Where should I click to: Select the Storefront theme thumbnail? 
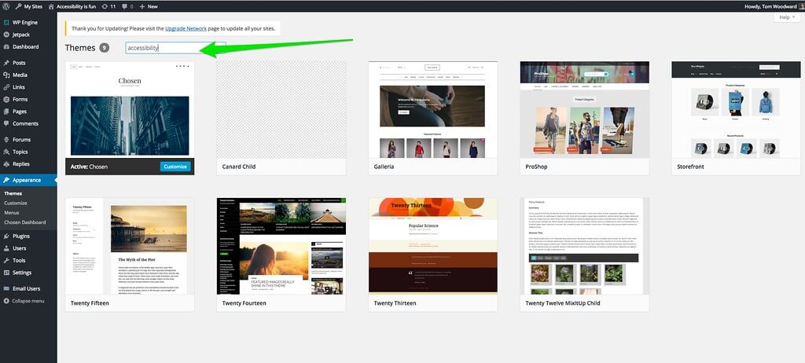[x=736, y=109]
